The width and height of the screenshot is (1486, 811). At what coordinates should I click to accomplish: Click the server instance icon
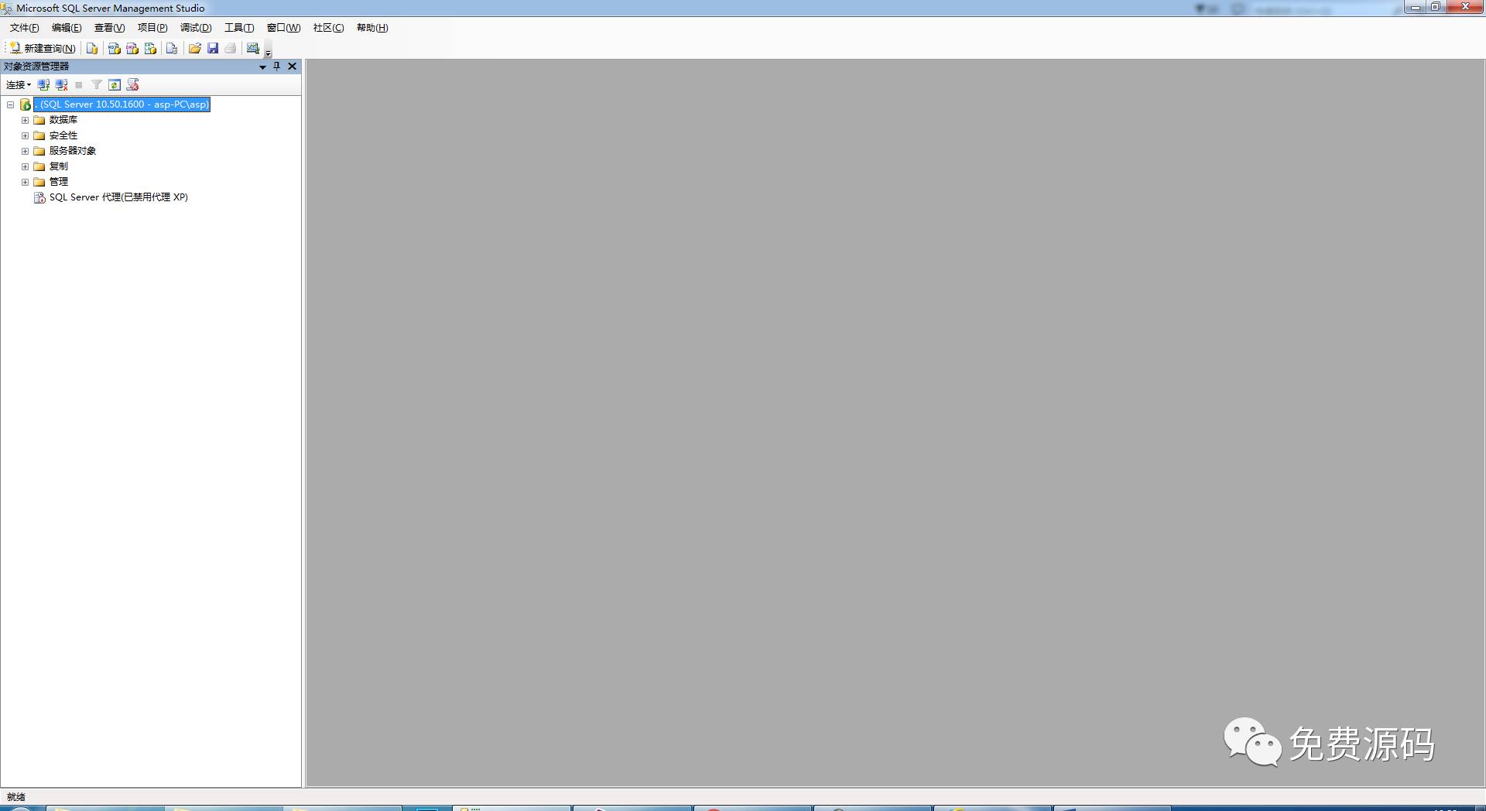pyautogui.click(x=26, y=104)
